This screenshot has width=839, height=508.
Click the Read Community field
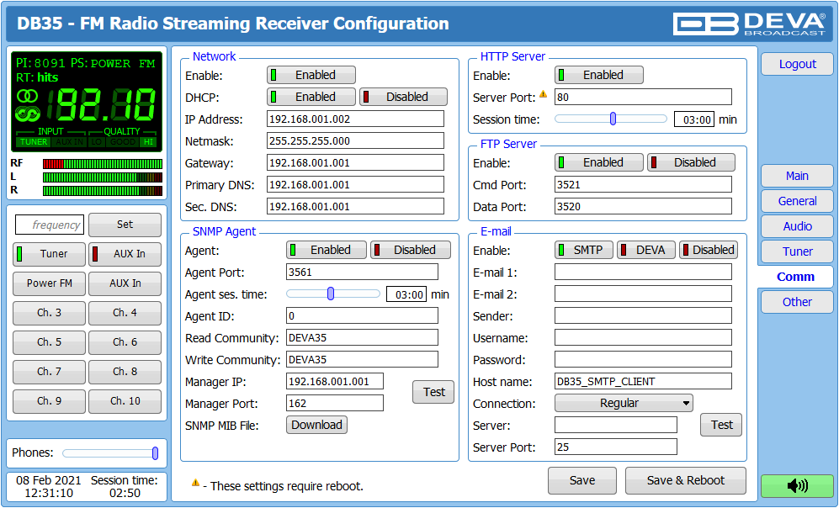[x=362, y=337]
